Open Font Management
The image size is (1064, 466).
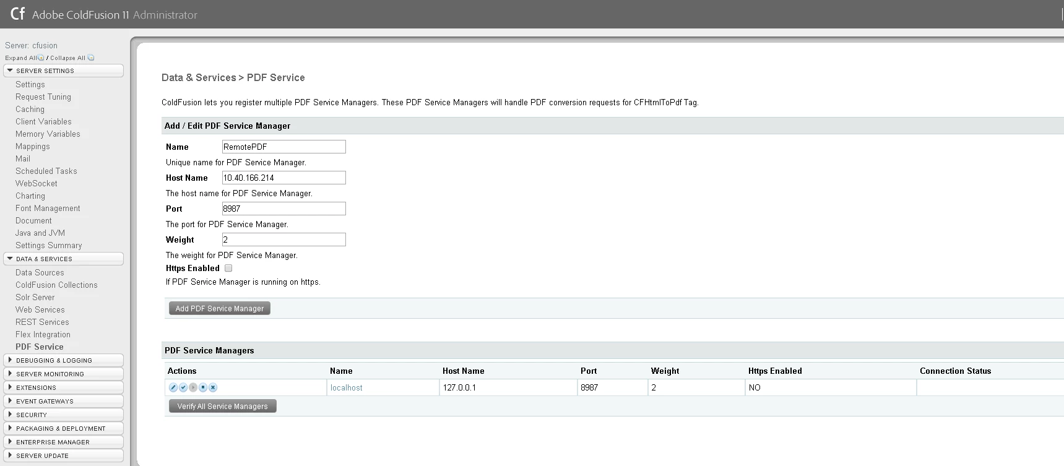click(48, 208)
